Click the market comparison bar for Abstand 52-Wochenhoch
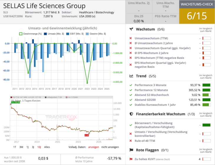This screenshot has width=215, height=165. [x=206, y=95]
